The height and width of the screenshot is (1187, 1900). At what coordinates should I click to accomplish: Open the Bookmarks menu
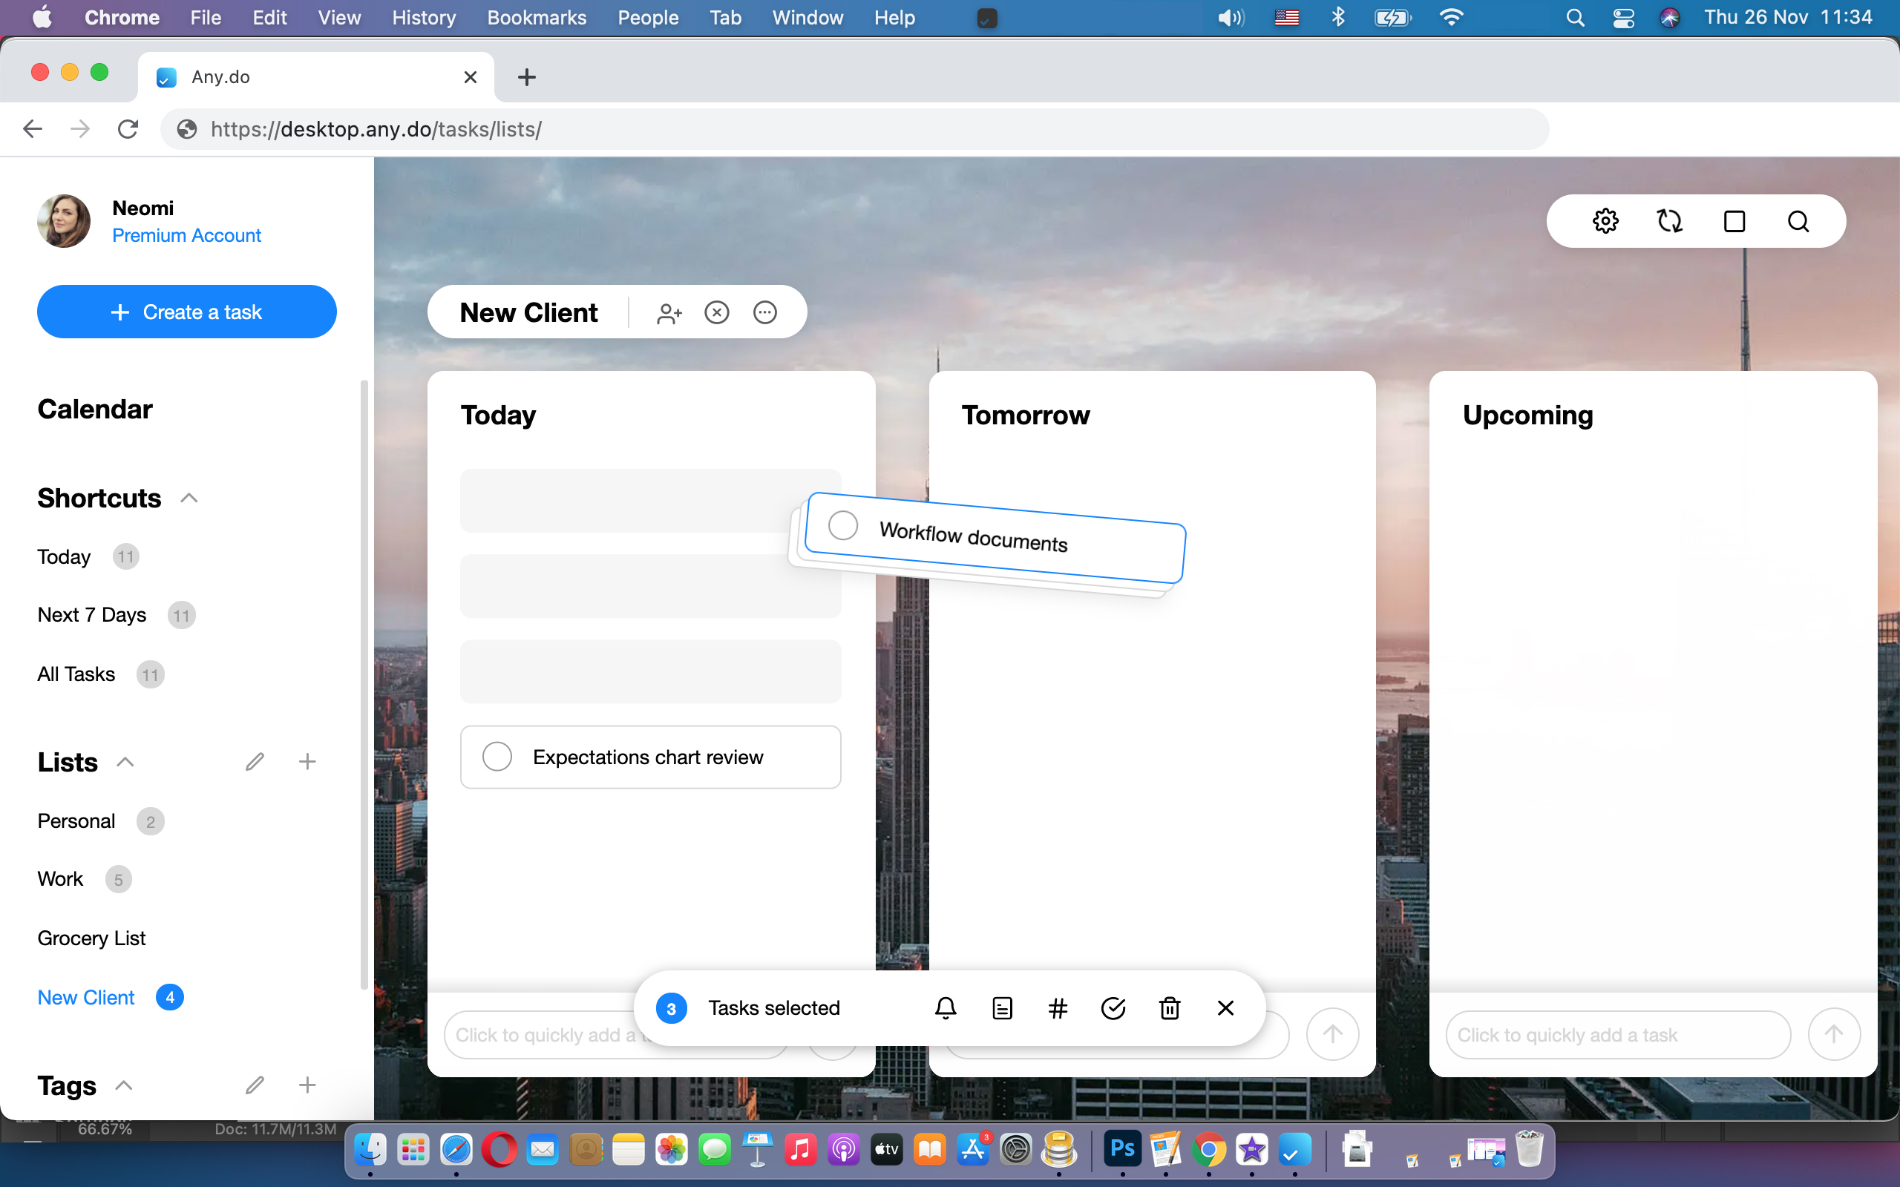(537, 17)
